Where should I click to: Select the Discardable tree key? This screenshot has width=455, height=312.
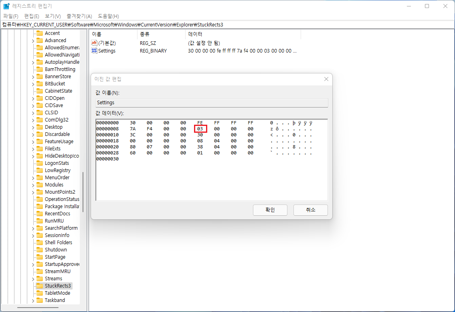(x=57, y=134)
